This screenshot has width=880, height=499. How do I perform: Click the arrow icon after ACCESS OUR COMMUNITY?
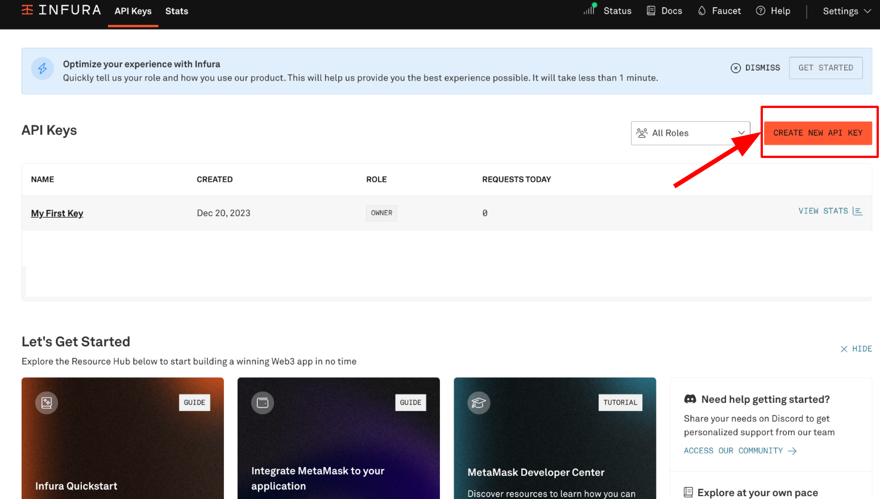pos(792,451)
